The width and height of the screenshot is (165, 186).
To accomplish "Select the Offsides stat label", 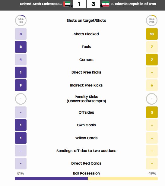I will pos(86,112).
